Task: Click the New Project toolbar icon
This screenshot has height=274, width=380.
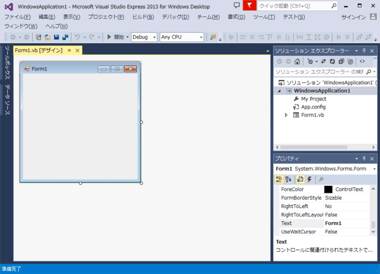Action: [x=38, y=37]
